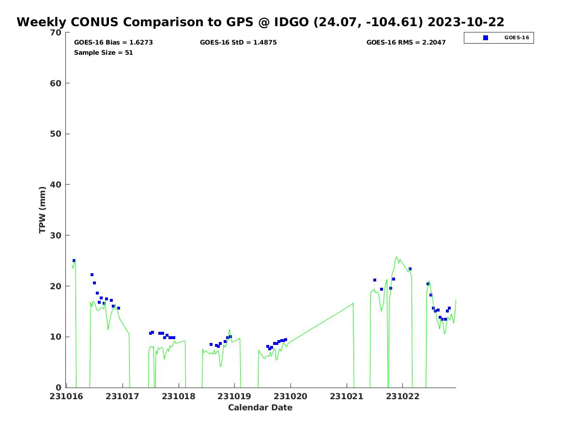Click the 231021 x-axis tick label
581x436 pixels.
tap(347, 396)
